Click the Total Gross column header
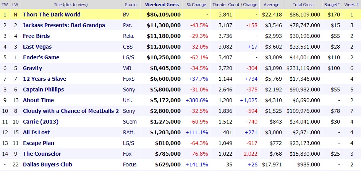 (x=304, y=5)
